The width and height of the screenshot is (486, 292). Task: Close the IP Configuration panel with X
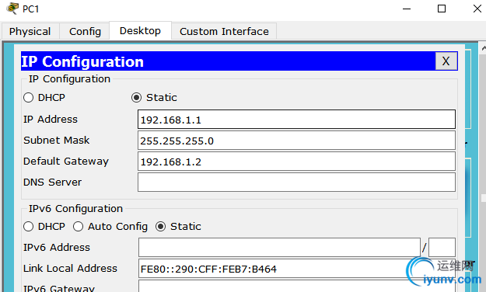(446, 61)
